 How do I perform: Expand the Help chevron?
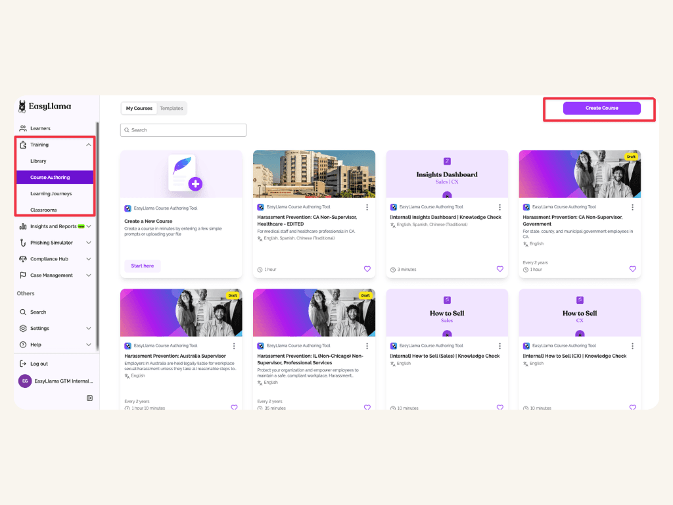pyautogui.click(x=89, y=345)
